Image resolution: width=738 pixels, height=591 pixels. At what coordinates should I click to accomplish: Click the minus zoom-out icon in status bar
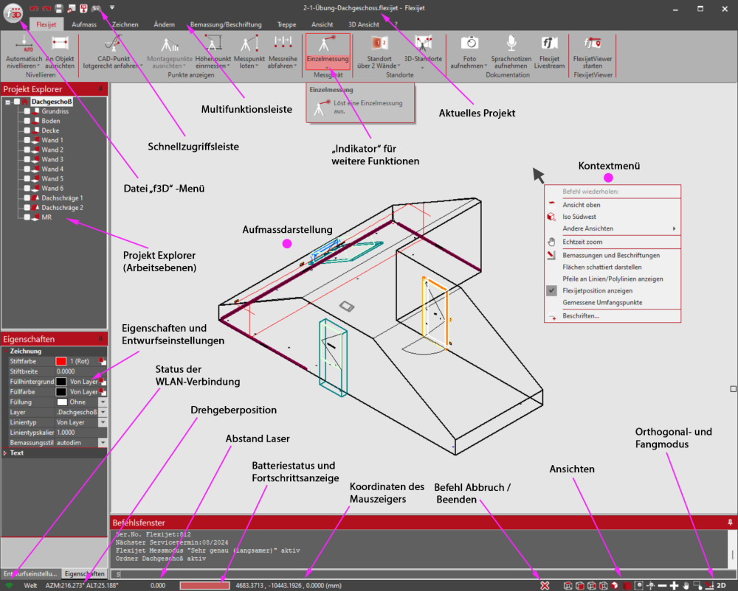(662, 585)
